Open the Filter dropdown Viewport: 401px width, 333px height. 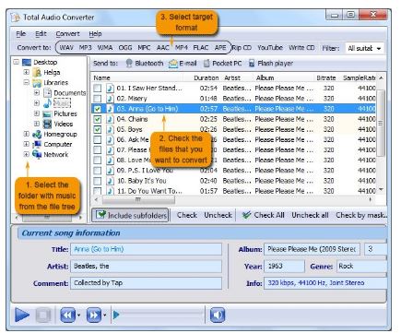pos(365,48)
